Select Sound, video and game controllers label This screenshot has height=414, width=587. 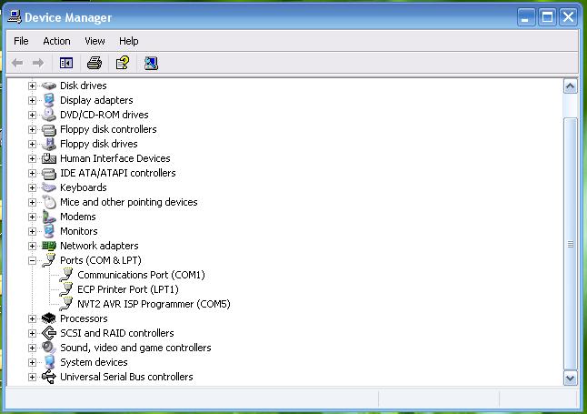tap(135, 348)
